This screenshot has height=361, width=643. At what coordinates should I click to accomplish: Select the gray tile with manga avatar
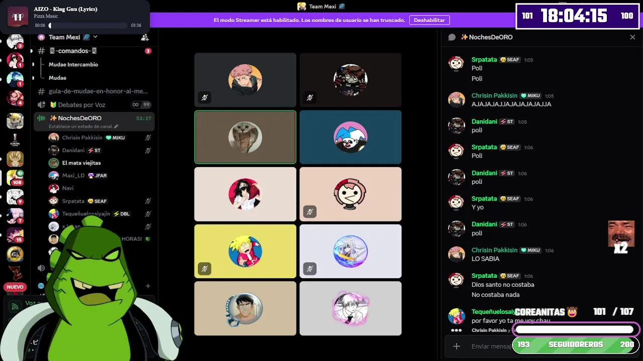[351, 308]
